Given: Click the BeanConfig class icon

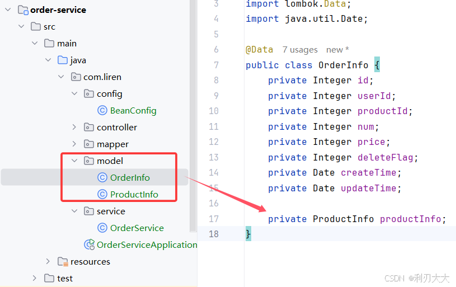Looking at the screenshot, I should click(102, 111).
